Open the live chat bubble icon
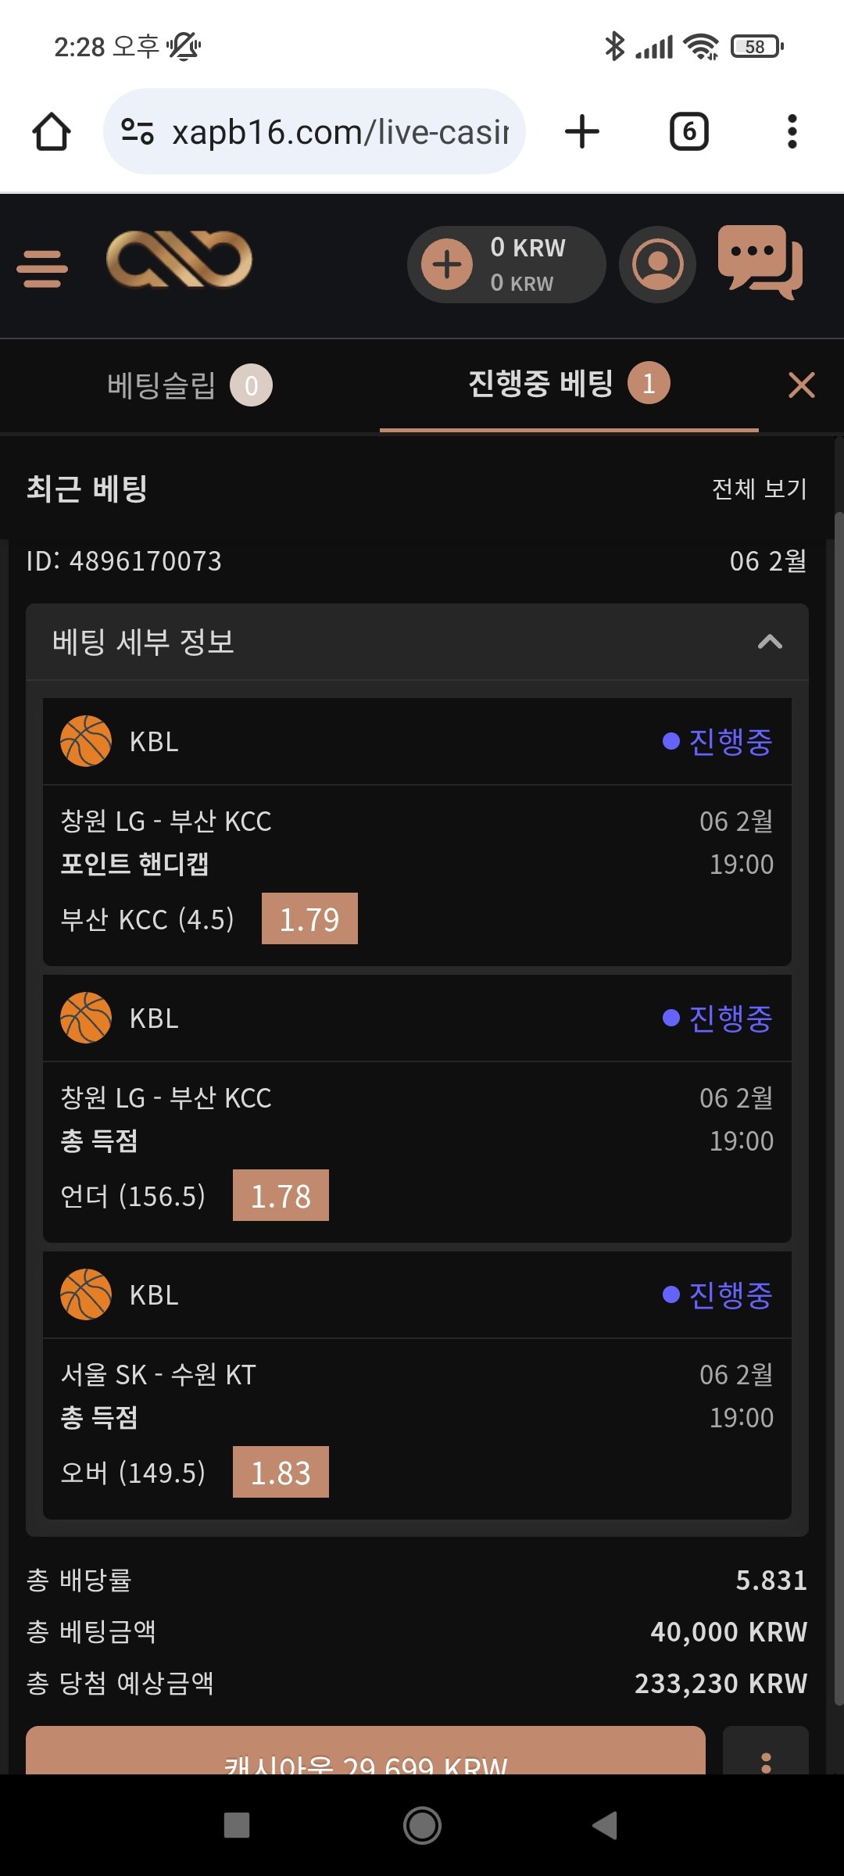 760,262
